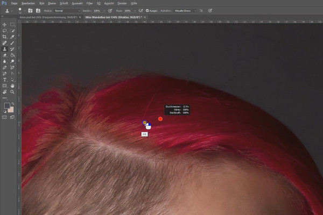Close the Aron.psd document tab
The height and width of the screenshot is (215, 323).
[80, 17]
